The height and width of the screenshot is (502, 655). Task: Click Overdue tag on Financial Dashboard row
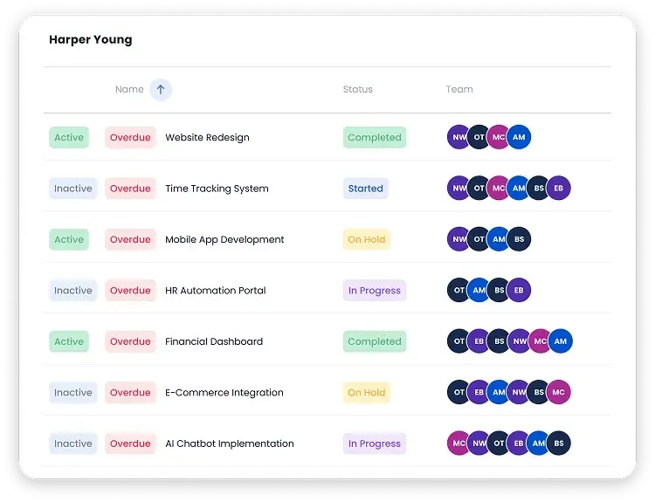pyautogui.click(x=130, y=341)
